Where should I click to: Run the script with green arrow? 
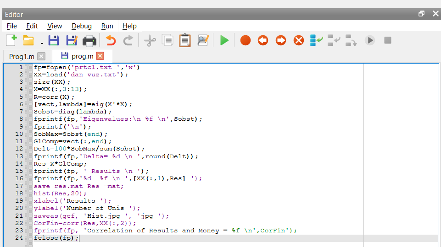[224, 41]
